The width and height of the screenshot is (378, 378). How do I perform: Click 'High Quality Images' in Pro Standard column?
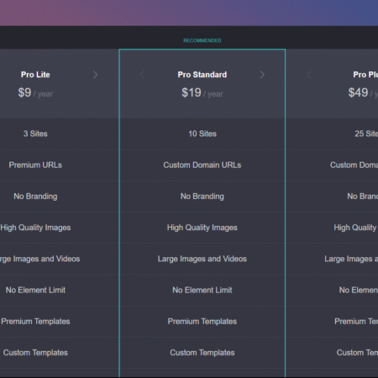[202, 228]
